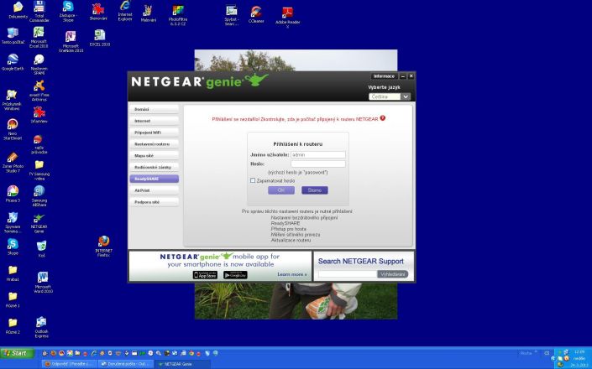Follow the Learn more link in banner
The height and width of the screenshot is (369, 592).
[292, 274]
